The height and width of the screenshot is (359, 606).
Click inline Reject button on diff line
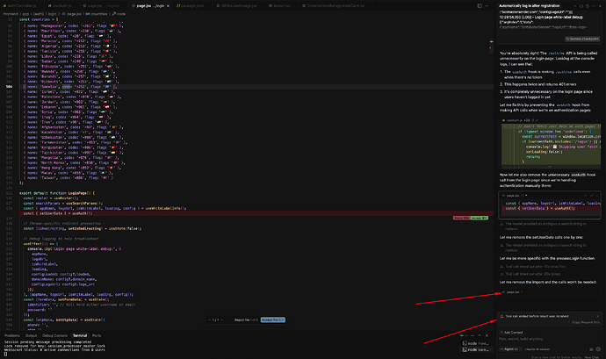(461, 218)
